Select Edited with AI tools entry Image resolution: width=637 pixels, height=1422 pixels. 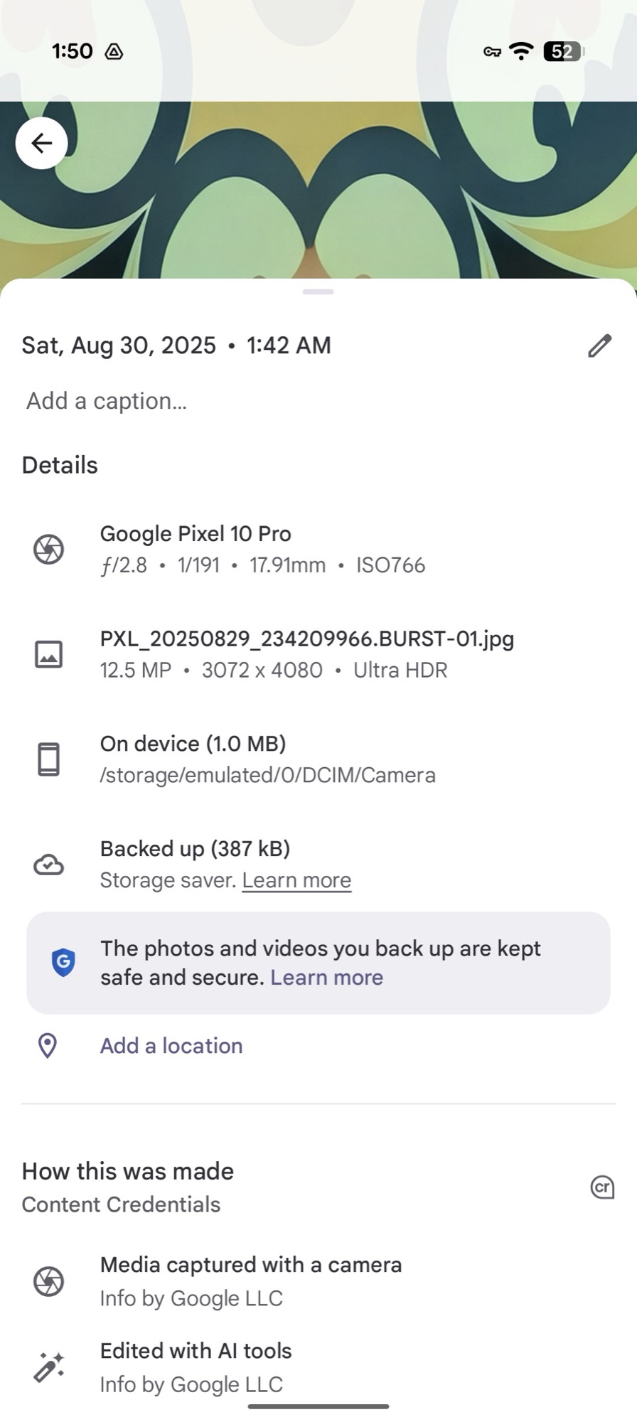(x=196, y=1352)
